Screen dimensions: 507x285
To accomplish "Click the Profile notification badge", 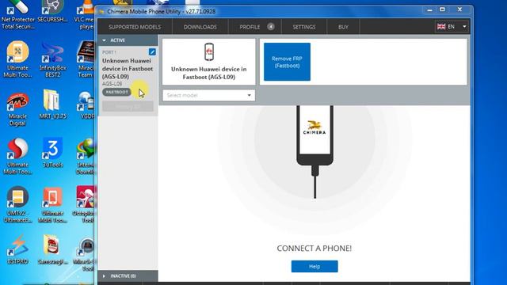I will pyautogui.click(x=271, y=26).
